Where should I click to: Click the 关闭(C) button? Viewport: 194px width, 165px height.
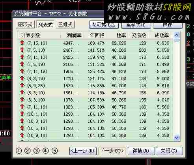point(169,151)
